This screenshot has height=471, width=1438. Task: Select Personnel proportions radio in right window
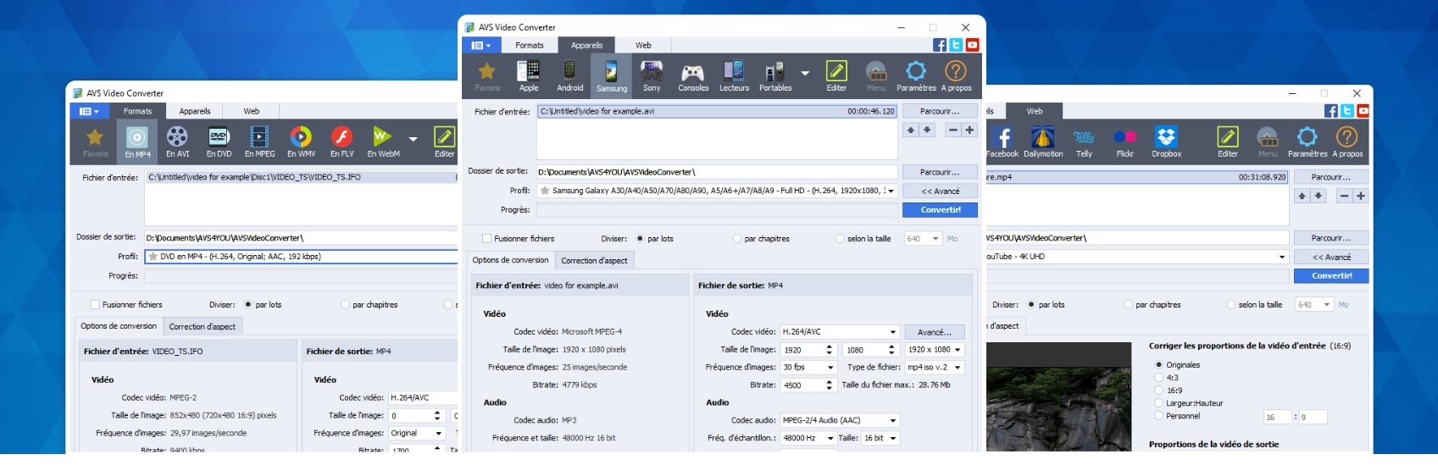point(1158,416)
